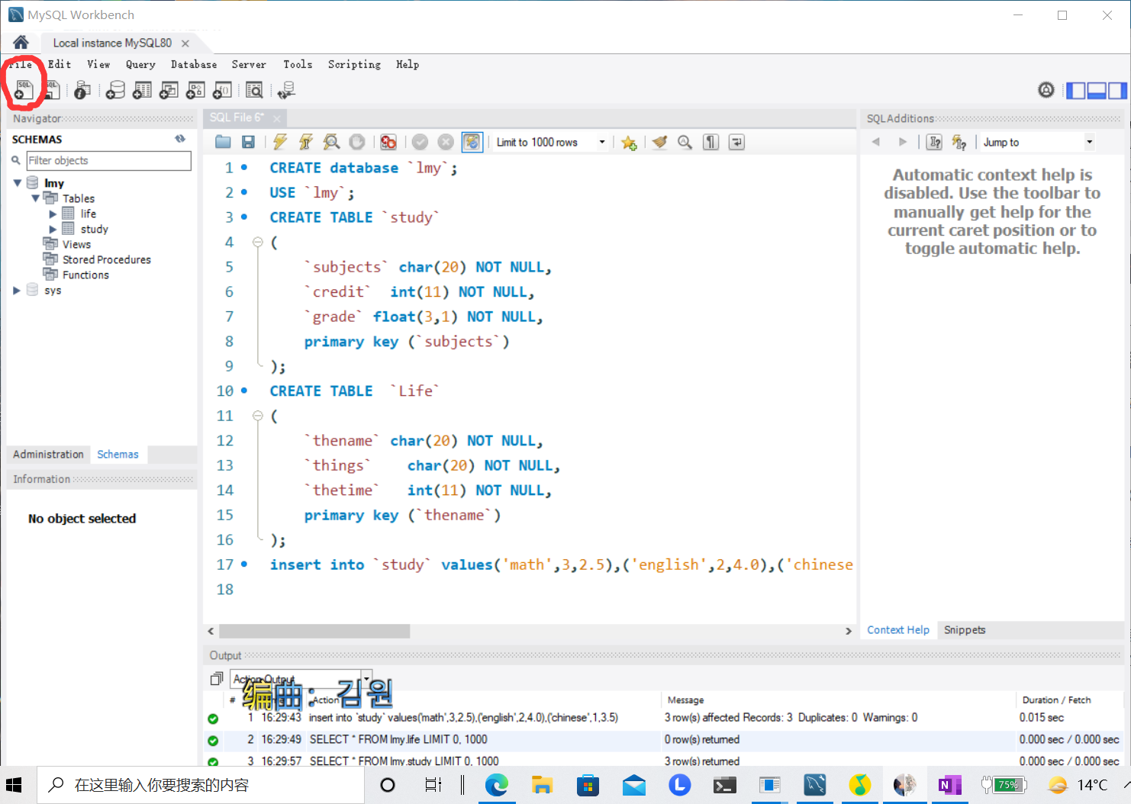Open the Database menu
Viewport: 1131px width, 804px height.
pyautogui.click(x=194, y=64)
